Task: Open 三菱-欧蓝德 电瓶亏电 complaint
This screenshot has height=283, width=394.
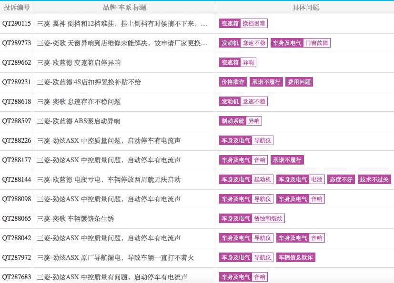Action: point(109,179)
